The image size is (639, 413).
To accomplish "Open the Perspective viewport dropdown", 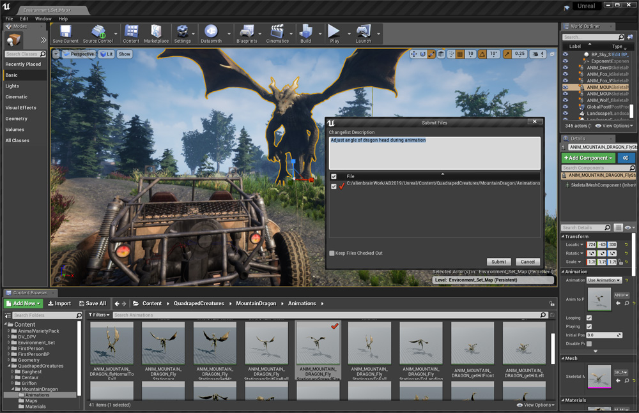I will point(79,54).
